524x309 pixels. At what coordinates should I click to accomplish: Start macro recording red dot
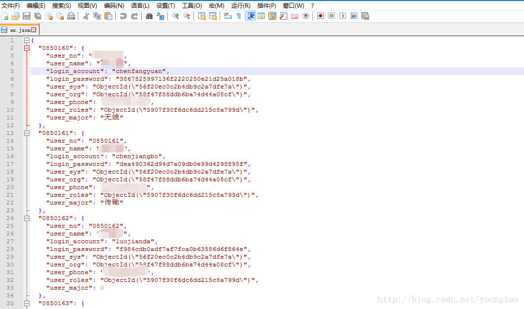pos(320,16)
